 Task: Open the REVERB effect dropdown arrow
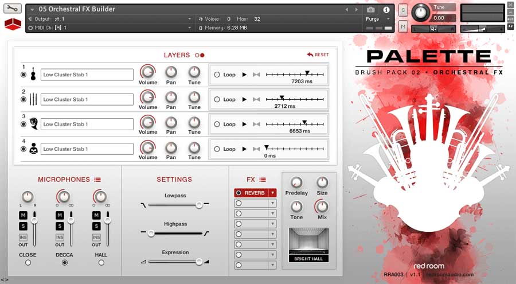[x=272, y=193]
